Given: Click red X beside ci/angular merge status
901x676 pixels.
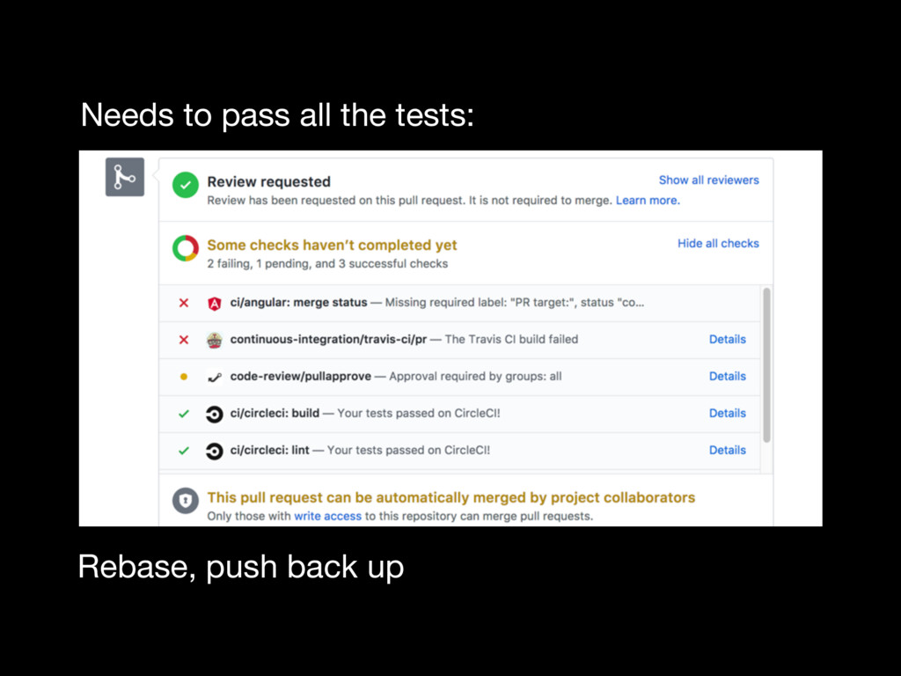Looking at the screenshot, I should pos(183,303).
